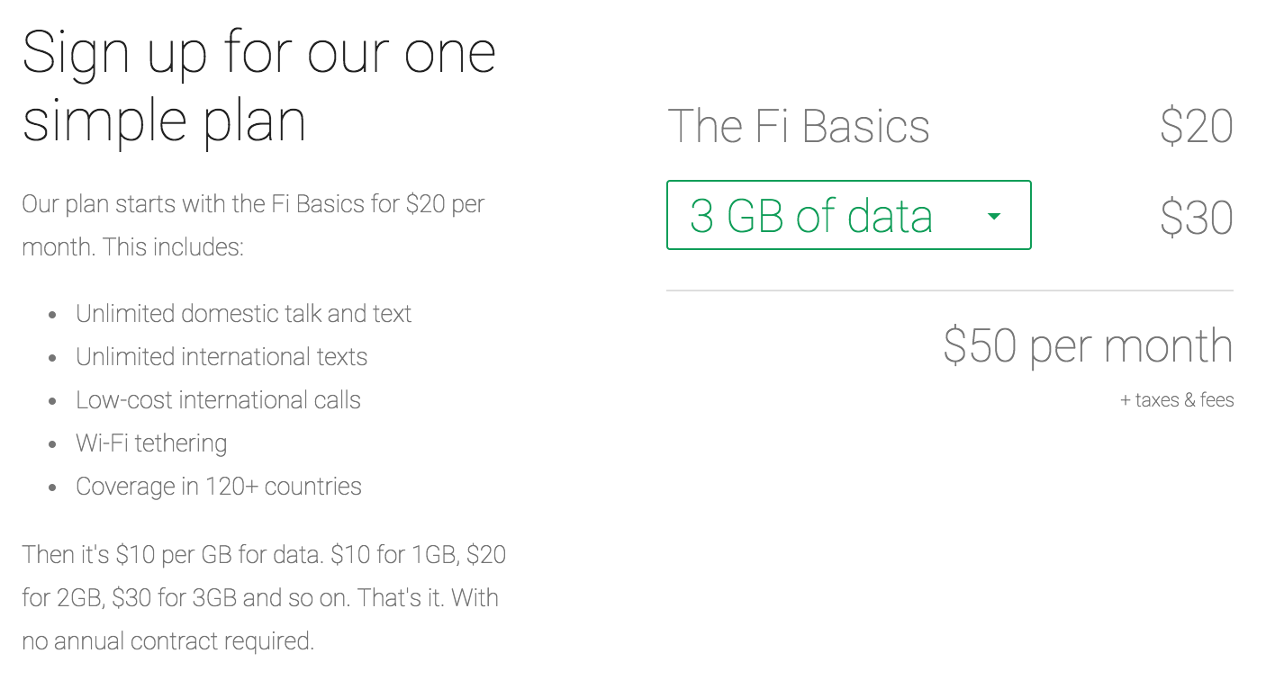Click the divider line above the total
Viewport: 1284px width, 680px height.
point(949,291)
